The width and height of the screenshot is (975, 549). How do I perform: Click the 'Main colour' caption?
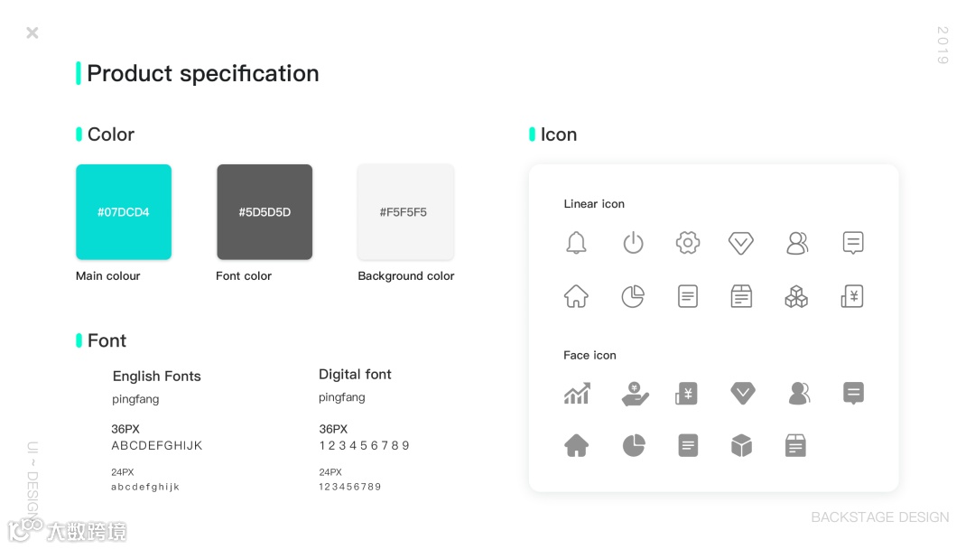tap(108, 276)
